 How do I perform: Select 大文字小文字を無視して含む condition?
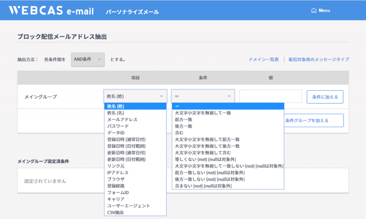228,153
